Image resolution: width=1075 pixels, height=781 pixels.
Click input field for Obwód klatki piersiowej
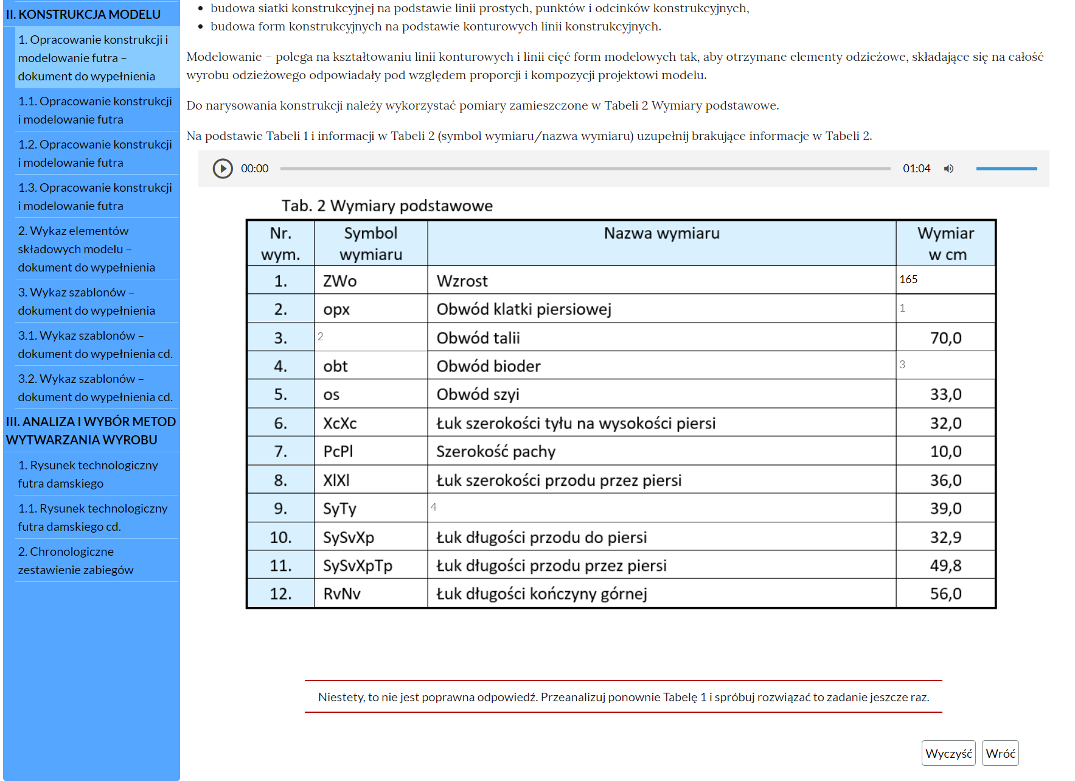945,308
